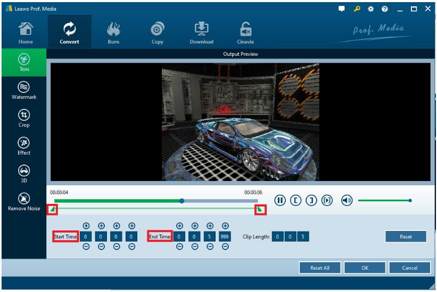The height and width of the screenshot is (292, 437).
Task: Set trim start point with left bracket icon
Action: tap(296, 200)
